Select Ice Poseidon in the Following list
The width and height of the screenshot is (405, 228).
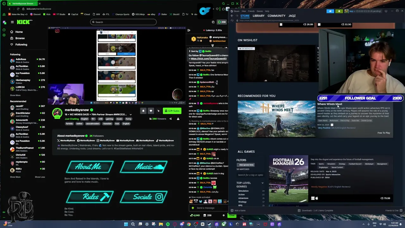27,74
